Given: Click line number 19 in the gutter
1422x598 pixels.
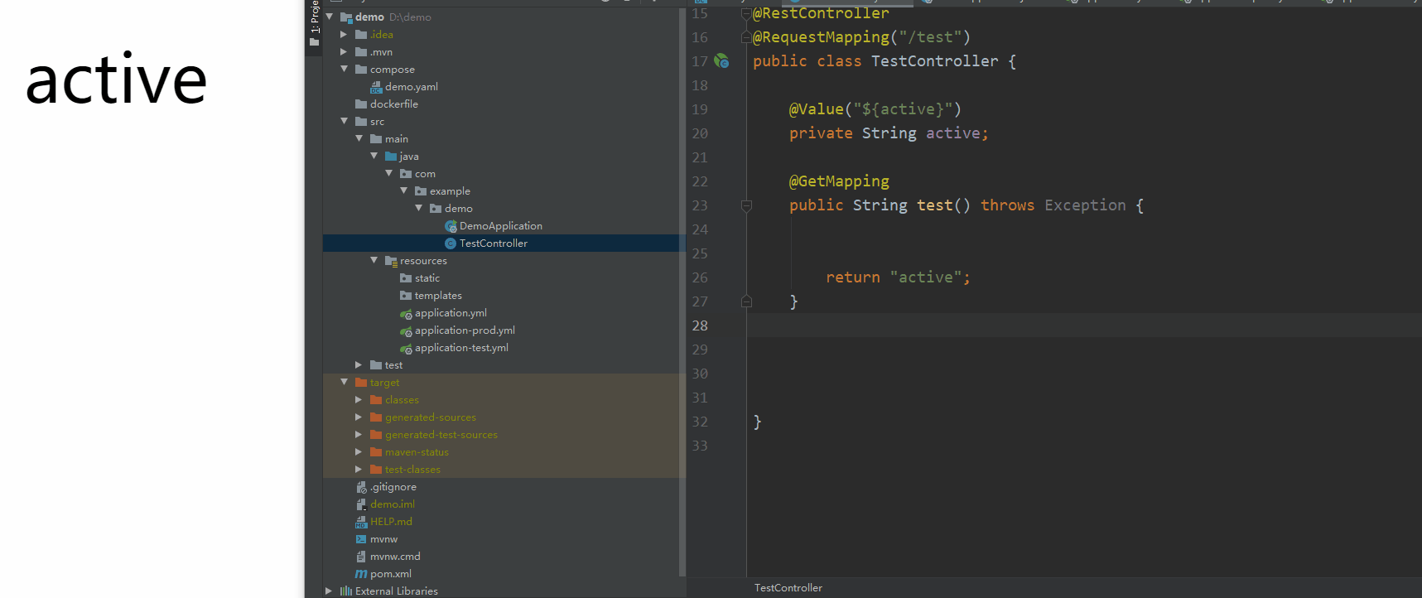Looking at the screenshot, I should click(700, 109).
